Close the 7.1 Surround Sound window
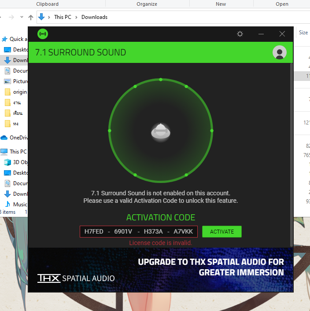Image resolution: width=310 pixels, height=311 pixels. click(282, 34)
